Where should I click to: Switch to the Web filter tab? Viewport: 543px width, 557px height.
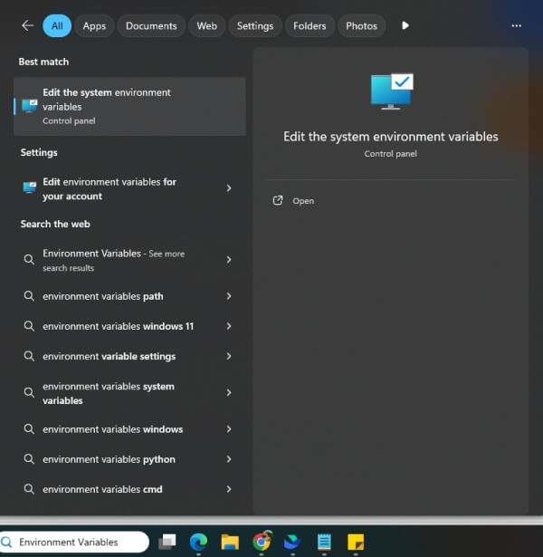click(207, 25)
